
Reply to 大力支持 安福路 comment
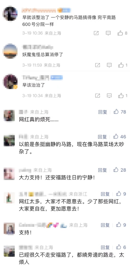103,170
